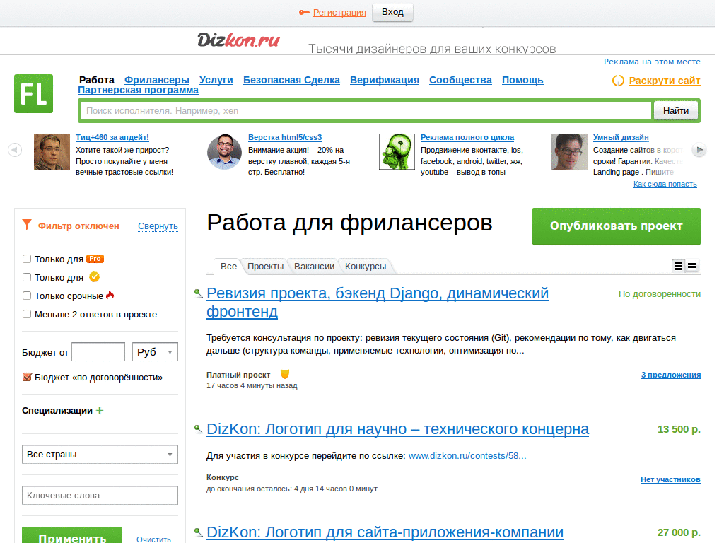Click pin icon beside сайта-приложения-компании project
Viewport: 724px width, 543px height.
pyautogui.click(x=198, y=532)
